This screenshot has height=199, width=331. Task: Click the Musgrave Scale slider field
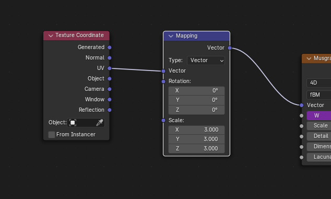pos(319,126)
